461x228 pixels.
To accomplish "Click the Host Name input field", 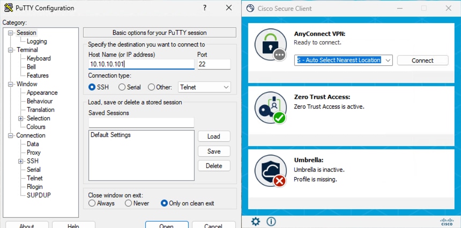I will click(142, 64).
